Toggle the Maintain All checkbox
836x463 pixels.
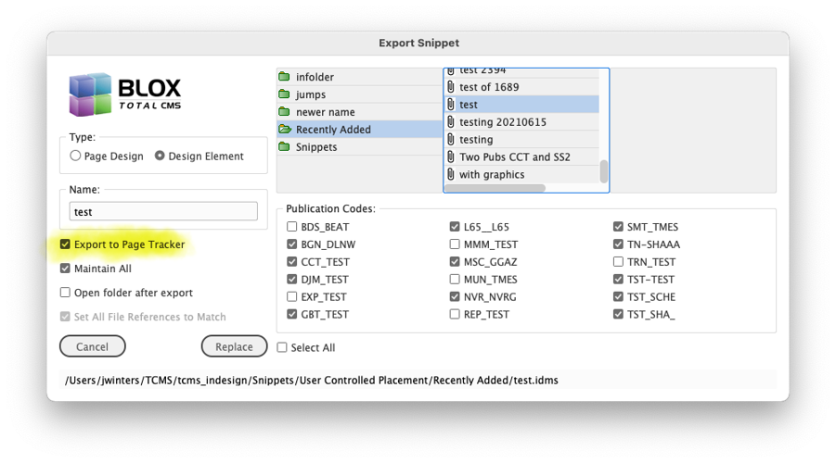(x=65, y=269)
